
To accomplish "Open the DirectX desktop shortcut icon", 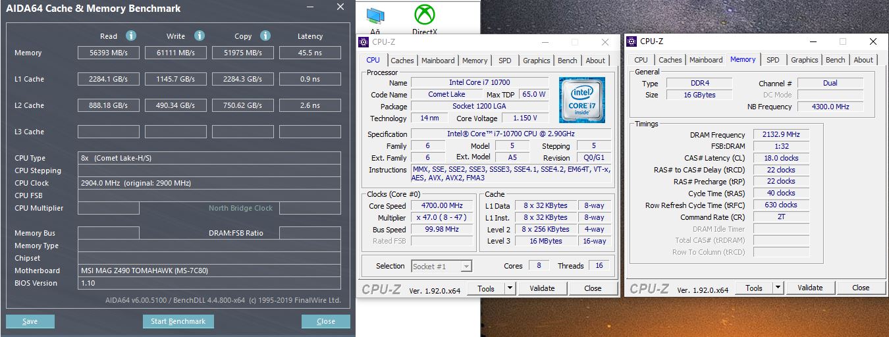I will point(425,14).
